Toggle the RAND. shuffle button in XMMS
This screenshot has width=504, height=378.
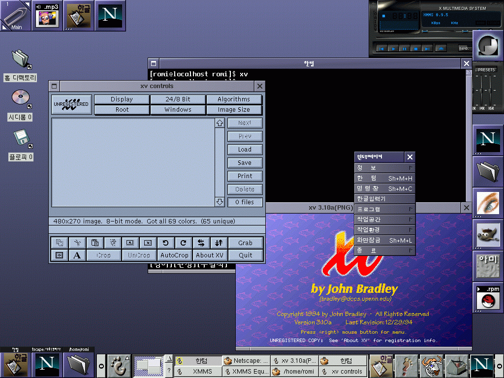[x=464, y=48]
